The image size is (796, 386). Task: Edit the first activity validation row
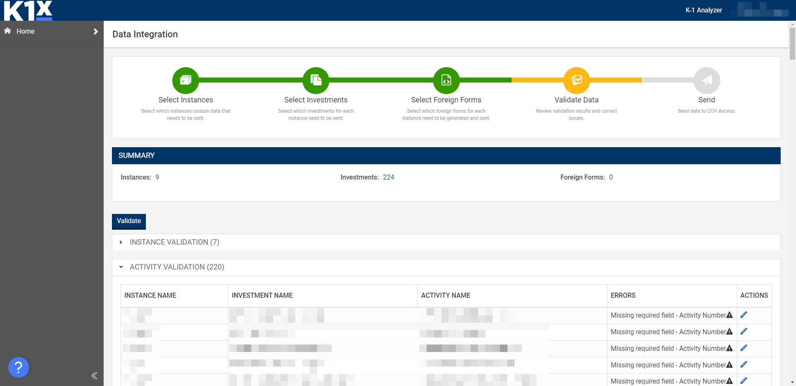744,315
